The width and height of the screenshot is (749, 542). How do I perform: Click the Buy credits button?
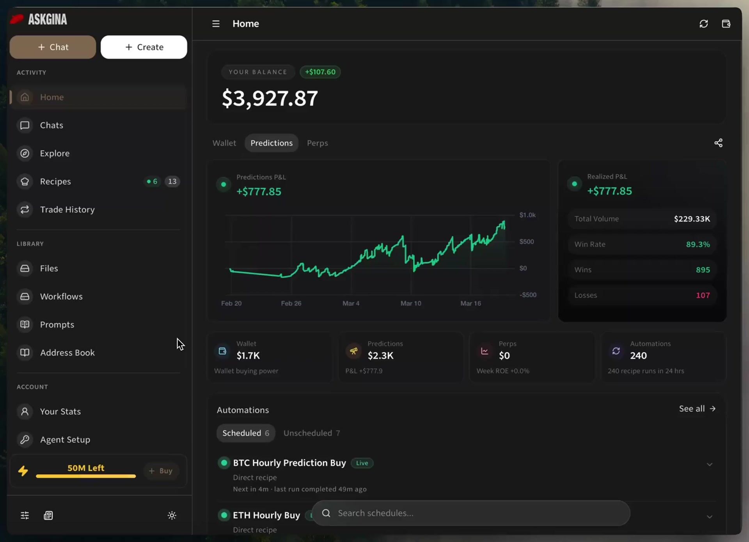(161, 471)
